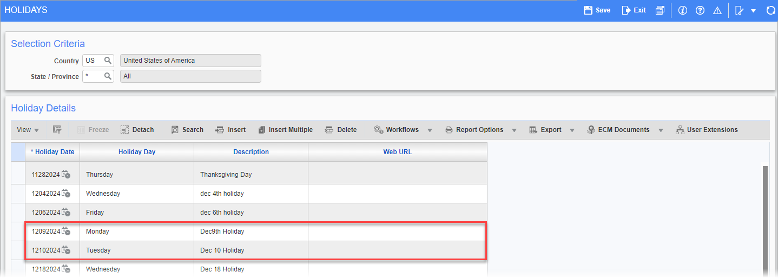This screenshot has height=278, width=778.
Task: Open calendar picker for 12062024 date
Action: coord(66,212)
